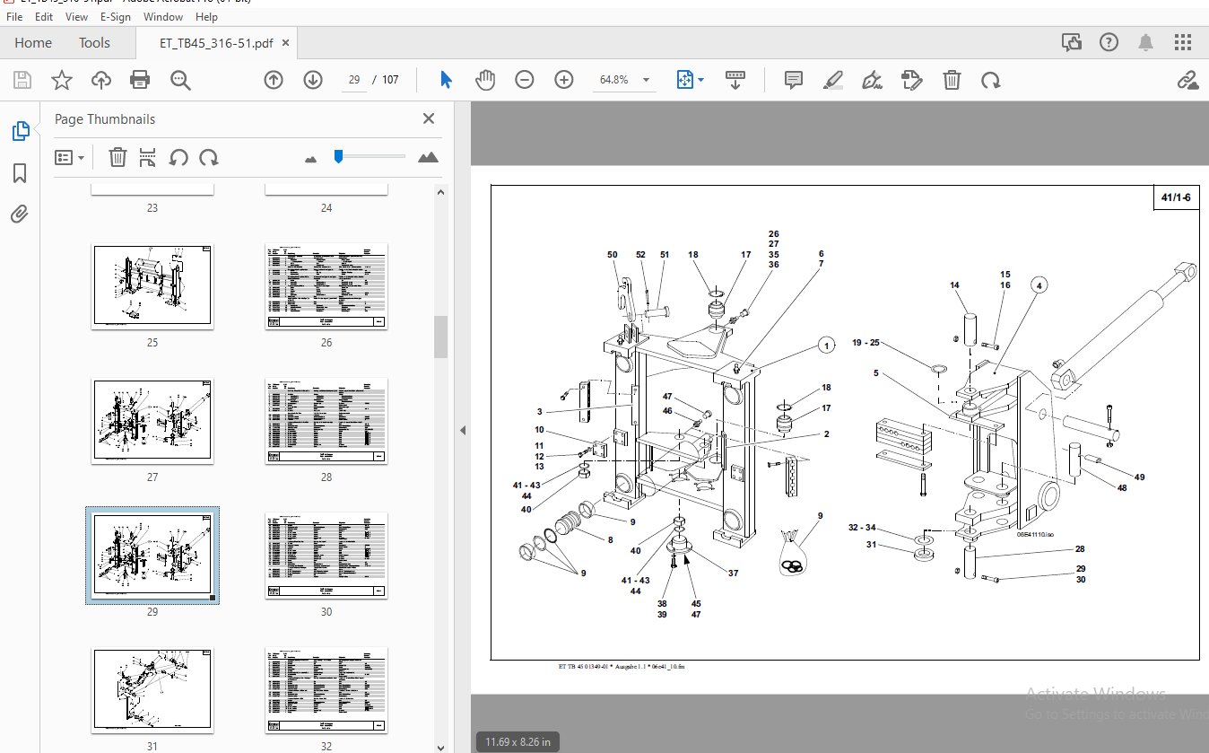
Task: Select page 30 thumbnail
Action: (326, 556)
